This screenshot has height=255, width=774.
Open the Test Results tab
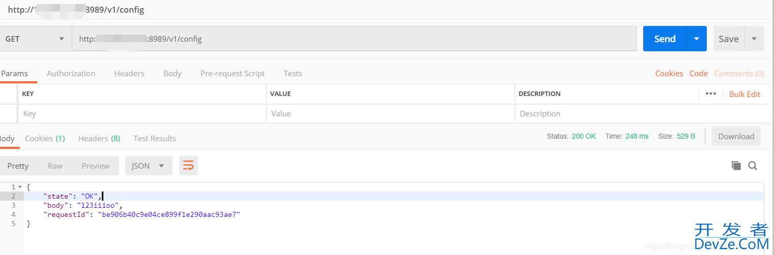click(155, 138)
